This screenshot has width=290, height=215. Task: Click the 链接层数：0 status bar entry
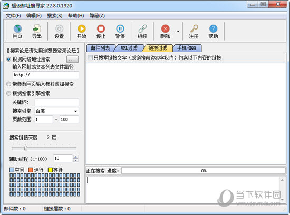coord(57,209)
